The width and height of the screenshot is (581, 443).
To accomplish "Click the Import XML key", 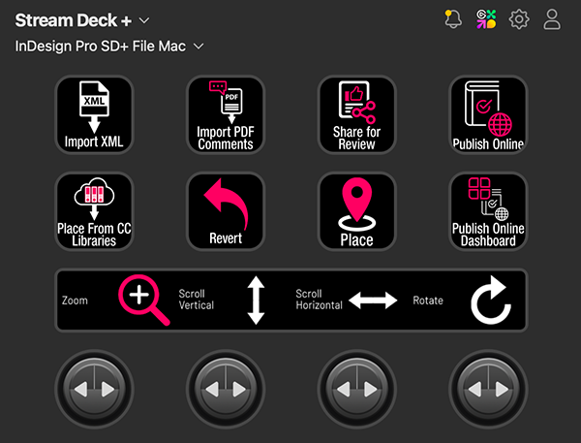I will pos(94,114).
